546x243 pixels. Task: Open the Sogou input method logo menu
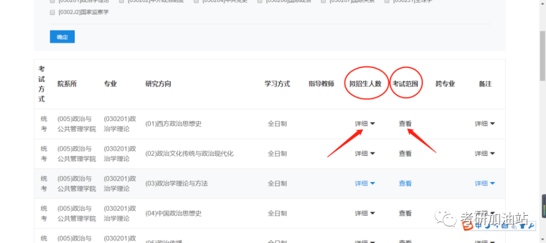pos(468,227)
